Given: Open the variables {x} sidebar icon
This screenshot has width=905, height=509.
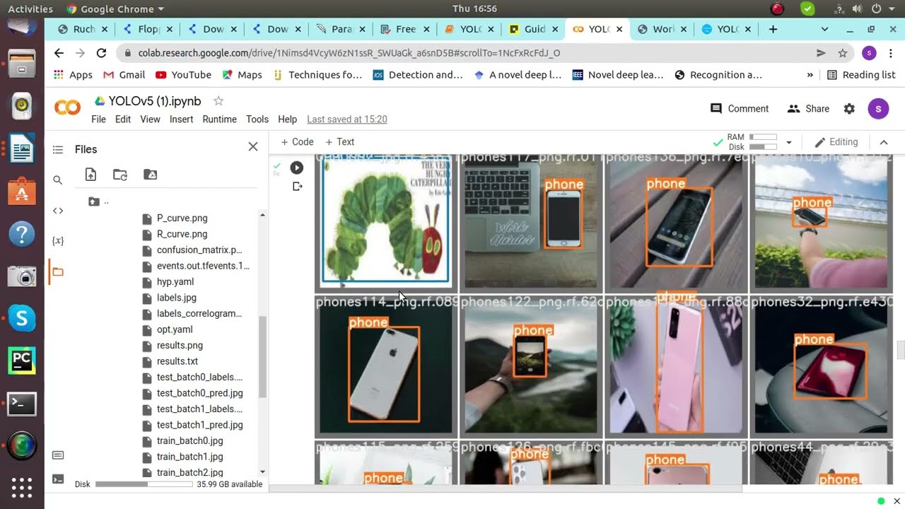Looking at the screenshot, I should (58, 240).
